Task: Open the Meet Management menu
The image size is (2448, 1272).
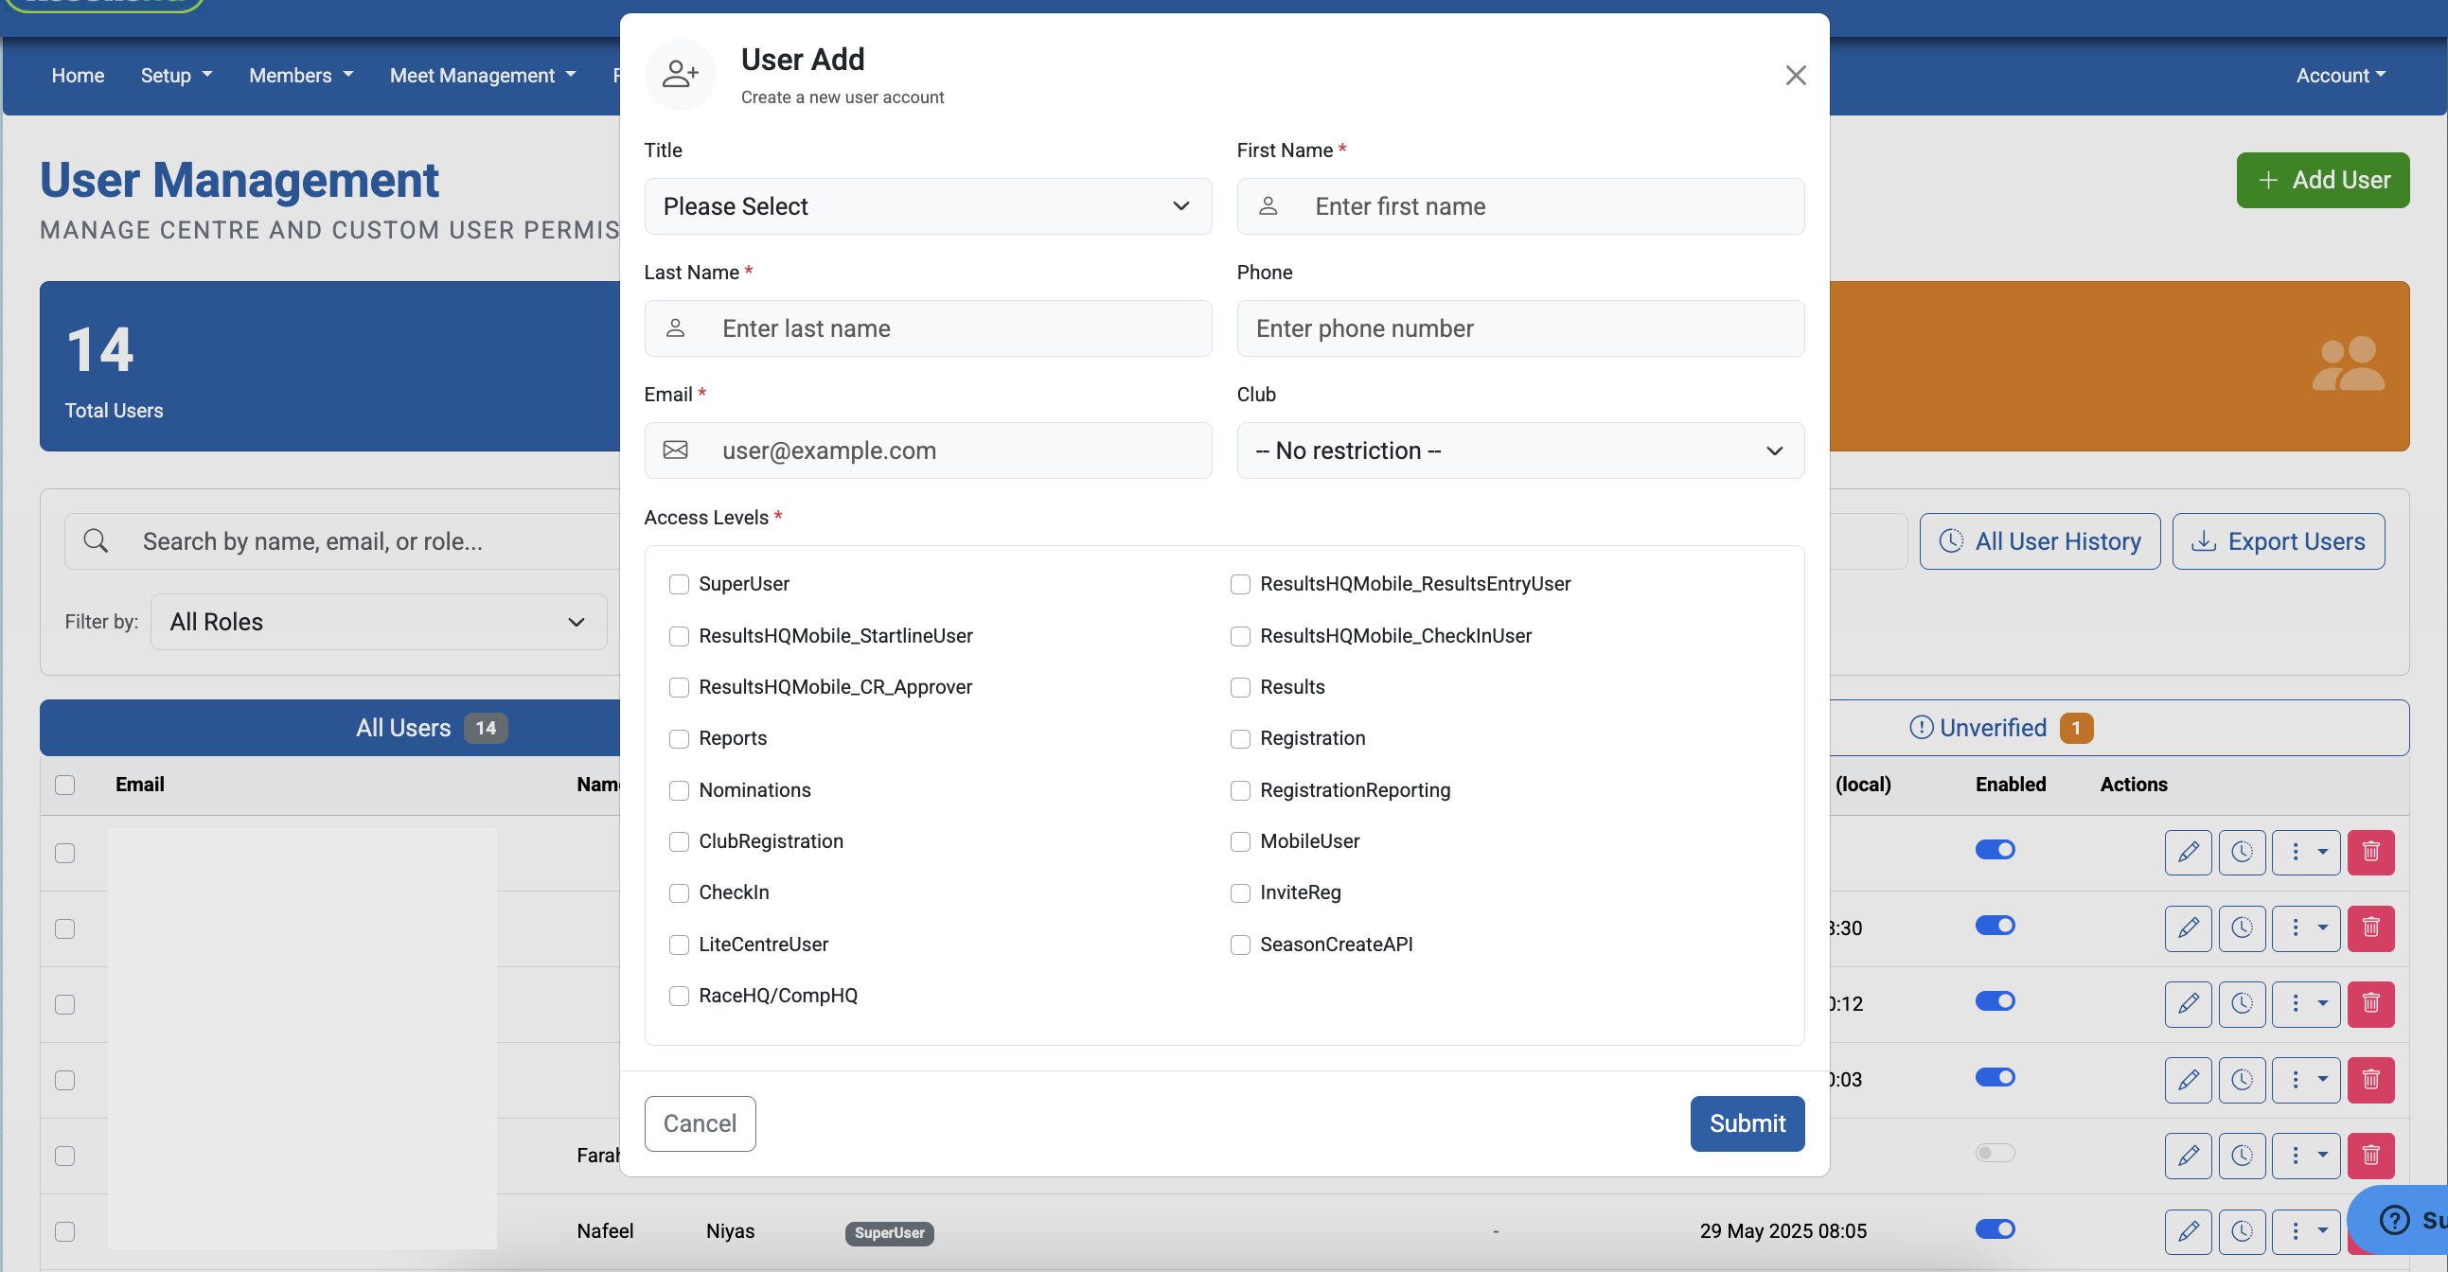Action: pos(483,75)
